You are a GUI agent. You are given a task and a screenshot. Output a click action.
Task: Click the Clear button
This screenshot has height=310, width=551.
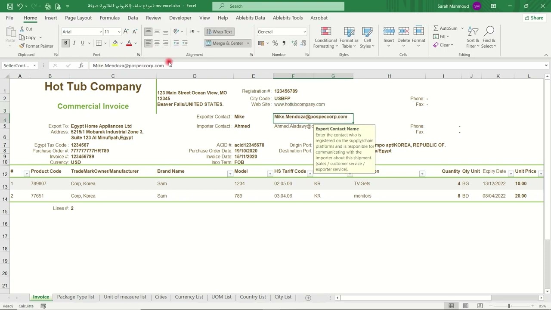point(443,45)
